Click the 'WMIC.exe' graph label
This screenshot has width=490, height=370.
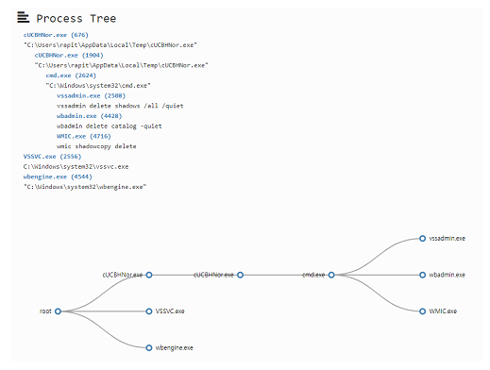click(443, 311)
